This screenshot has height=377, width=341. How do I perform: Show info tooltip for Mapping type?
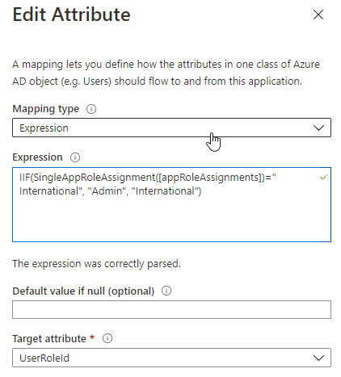[91, 109]
